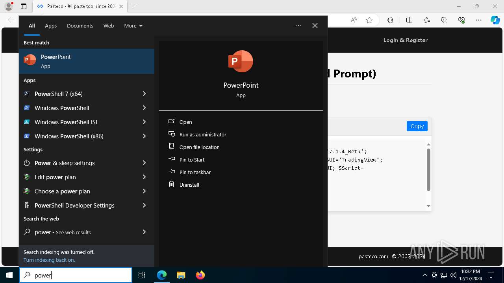Open Task View on taskbar

coord(142,275)
